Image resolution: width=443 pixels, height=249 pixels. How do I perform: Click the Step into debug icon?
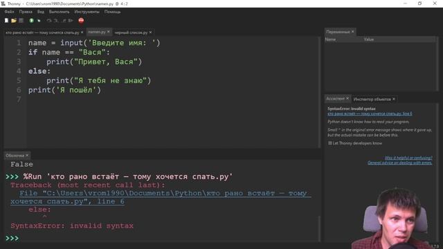point(56,21)
